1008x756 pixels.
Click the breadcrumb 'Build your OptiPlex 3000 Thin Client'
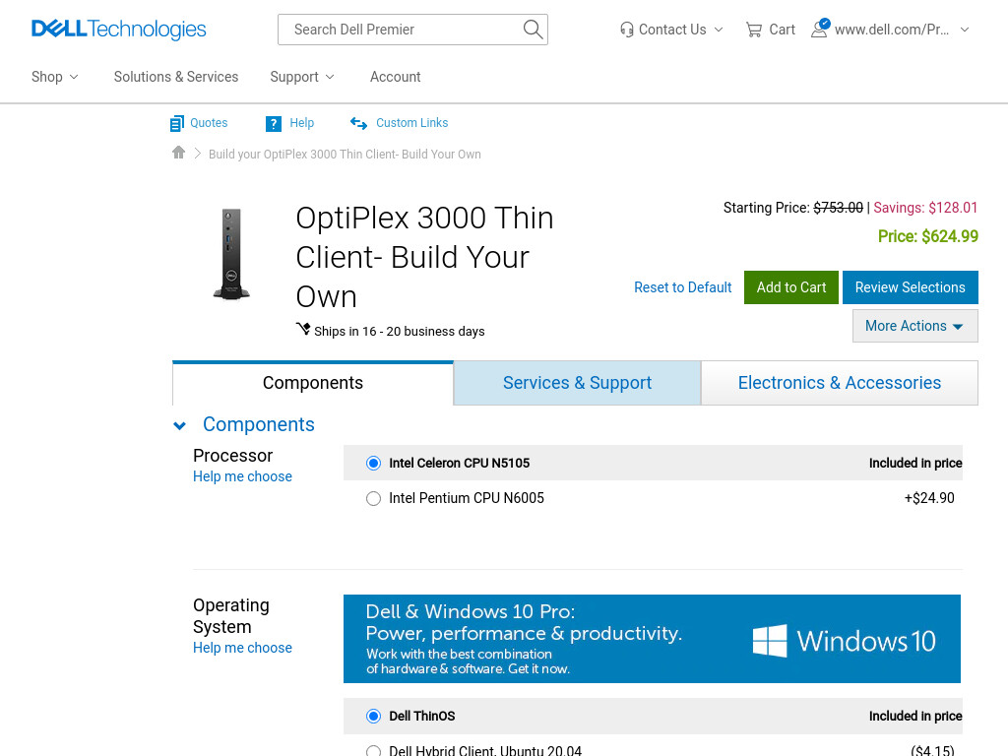(x=345, y=155)
